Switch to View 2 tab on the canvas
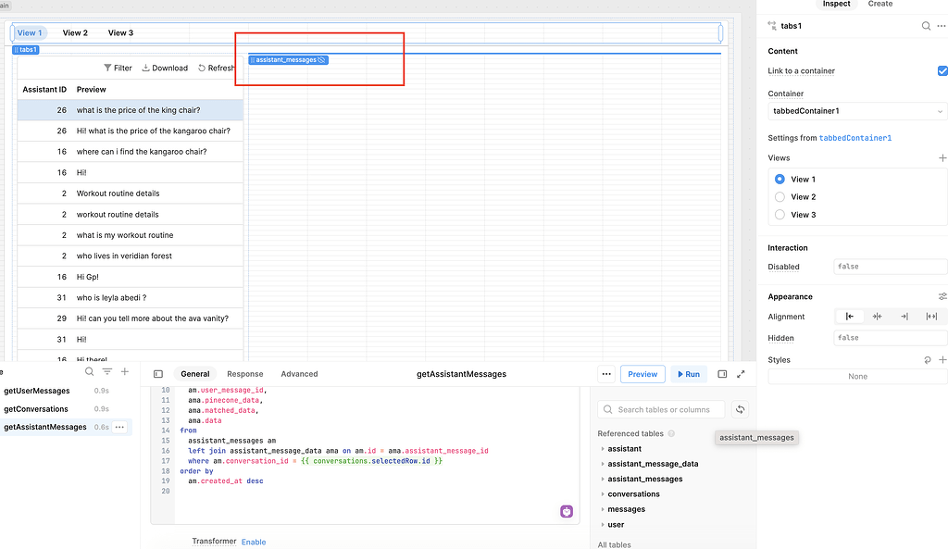 75,32
